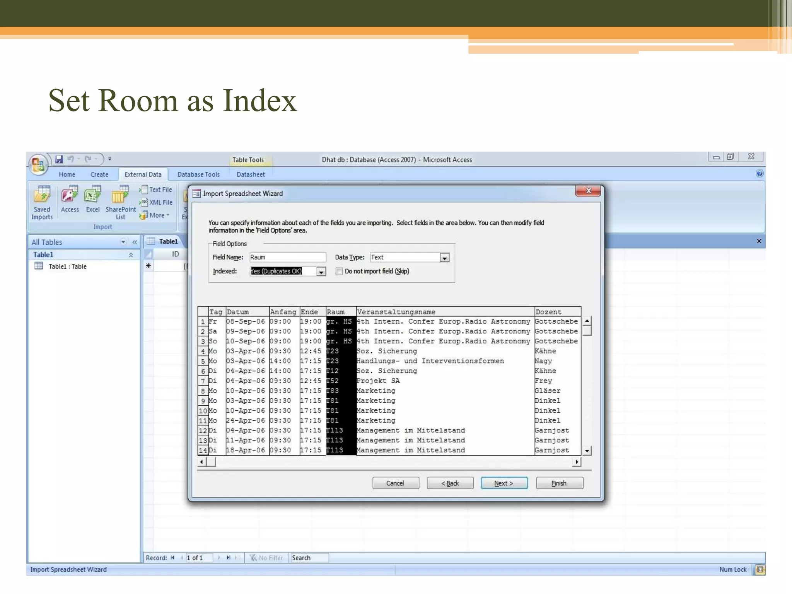Open the Database Tools ribbon tab
Viewport: 792px width, 594px height.
click(198, 174)
